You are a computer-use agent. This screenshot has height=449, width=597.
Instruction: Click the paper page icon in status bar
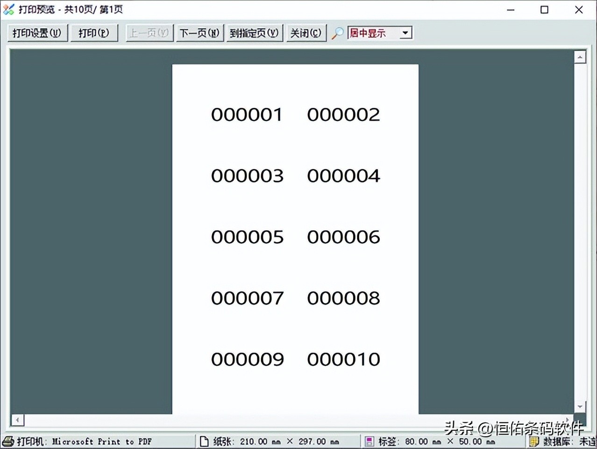pyautogui.click(x=204, y=441)
